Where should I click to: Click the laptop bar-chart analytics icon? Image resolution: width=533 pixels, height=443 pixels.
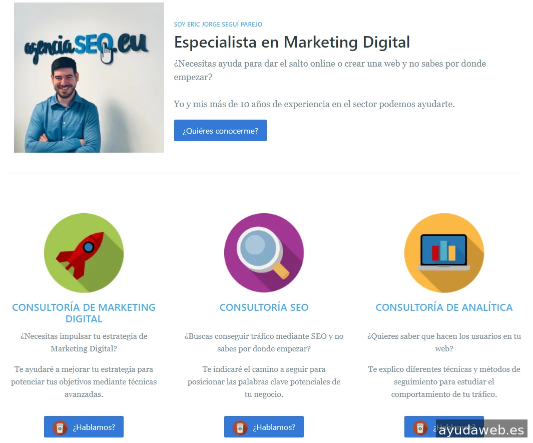click(444, 253)
